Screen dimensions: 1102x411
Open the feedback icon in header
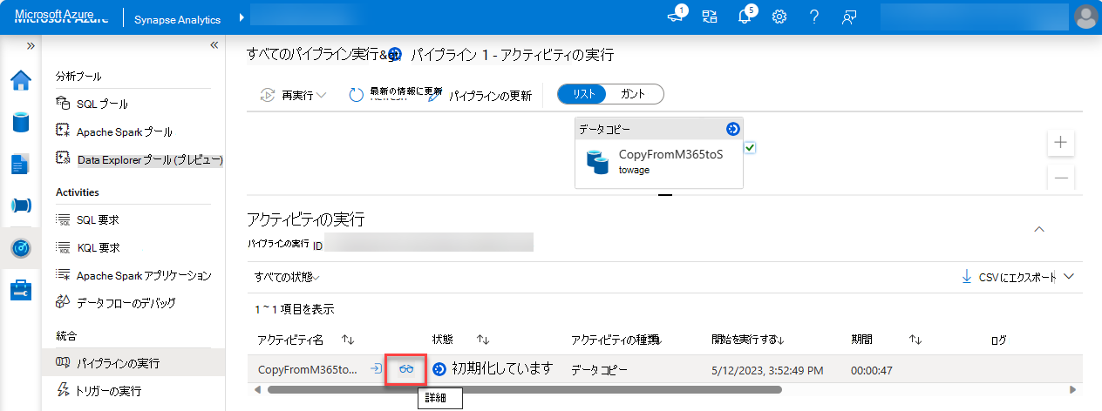tap(848, 17)
